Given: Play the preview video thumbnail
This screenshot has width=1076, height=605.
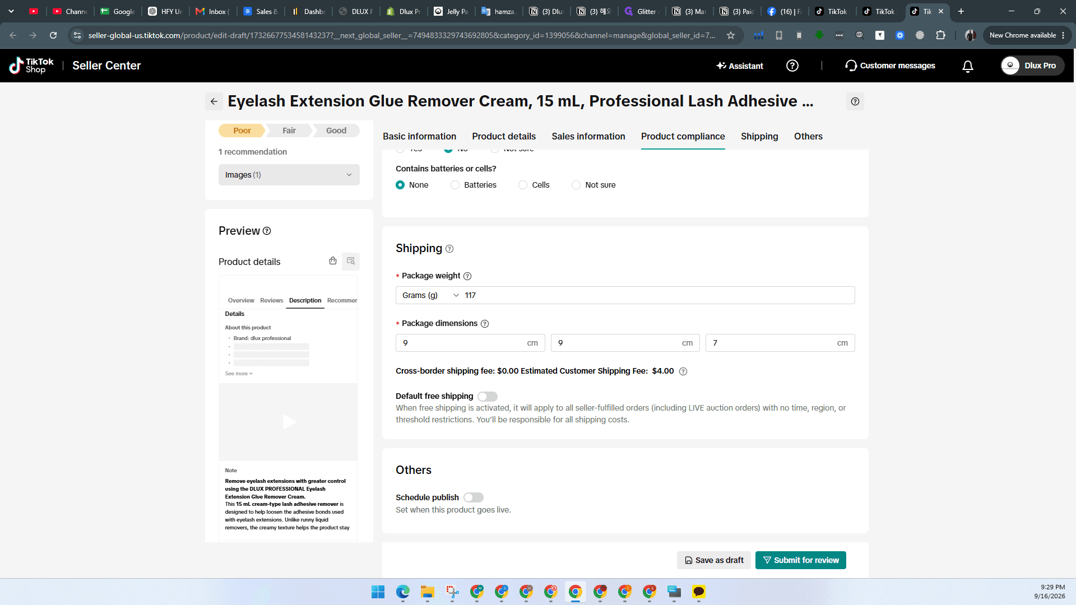Looking at the screenshot, I should tap(289, 422).
